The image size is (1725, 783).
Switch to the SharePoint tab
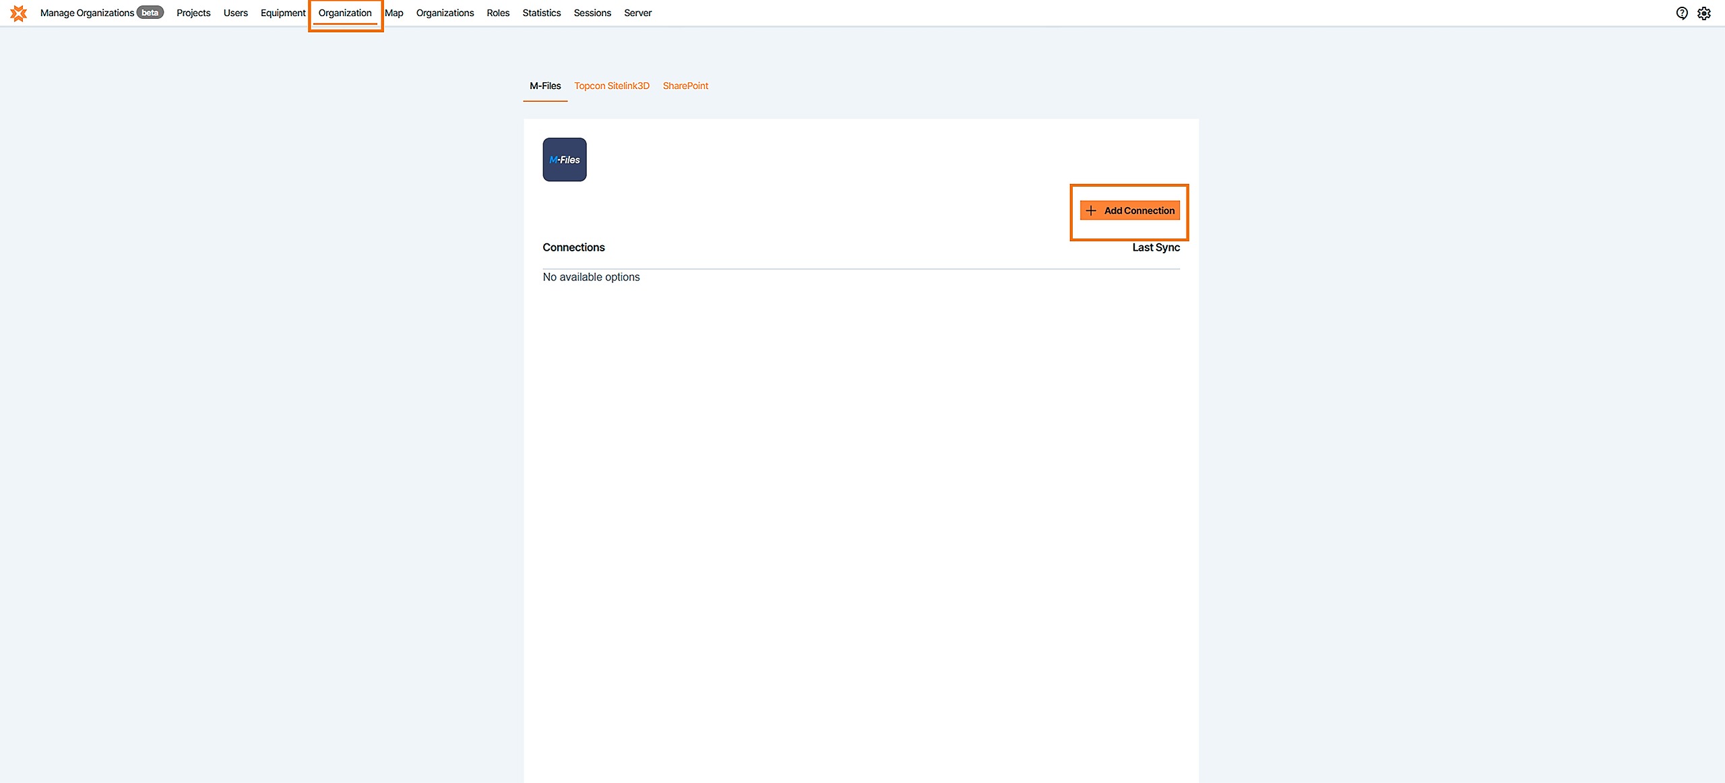tap(685, 86)
